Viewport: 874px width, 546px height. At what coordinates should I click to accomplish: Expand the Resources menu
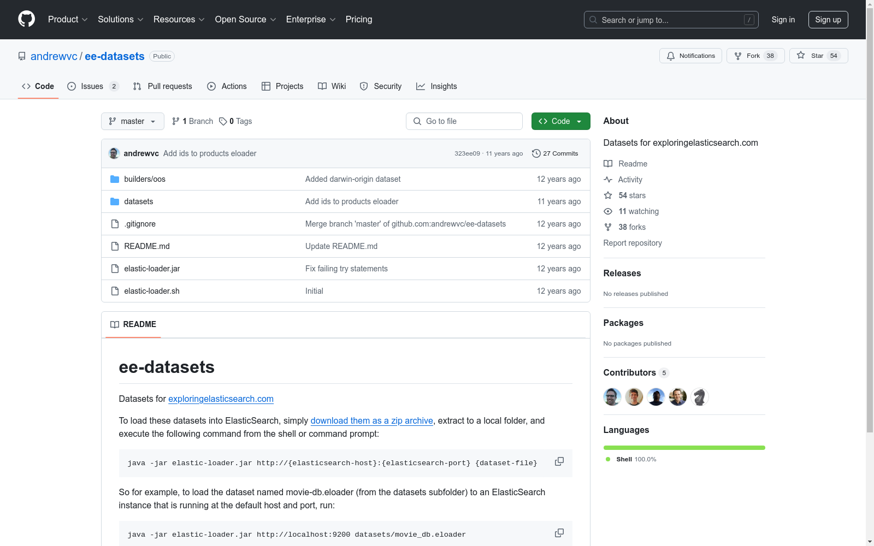(179, 20)
